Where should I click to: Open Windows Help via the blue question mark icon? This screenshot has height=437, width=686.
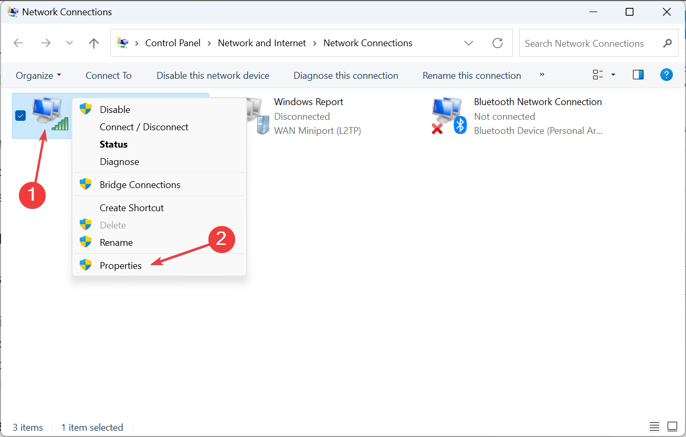[666, 75]
